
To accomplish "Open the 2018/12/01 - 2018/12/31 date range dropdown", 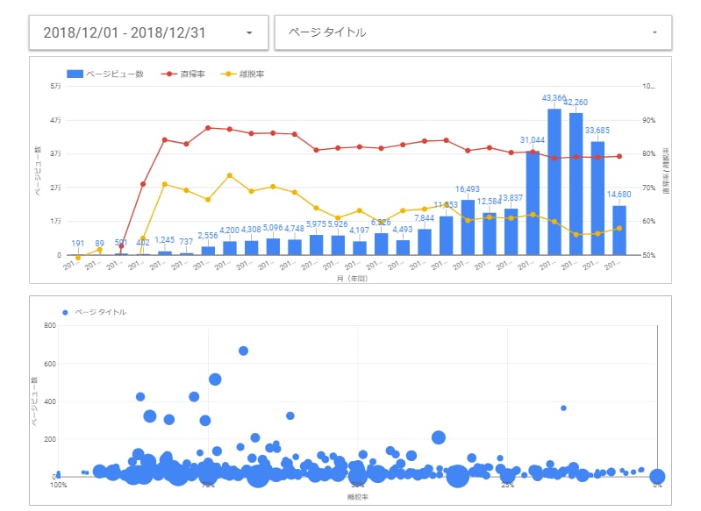I will click(x=148, y=32).
